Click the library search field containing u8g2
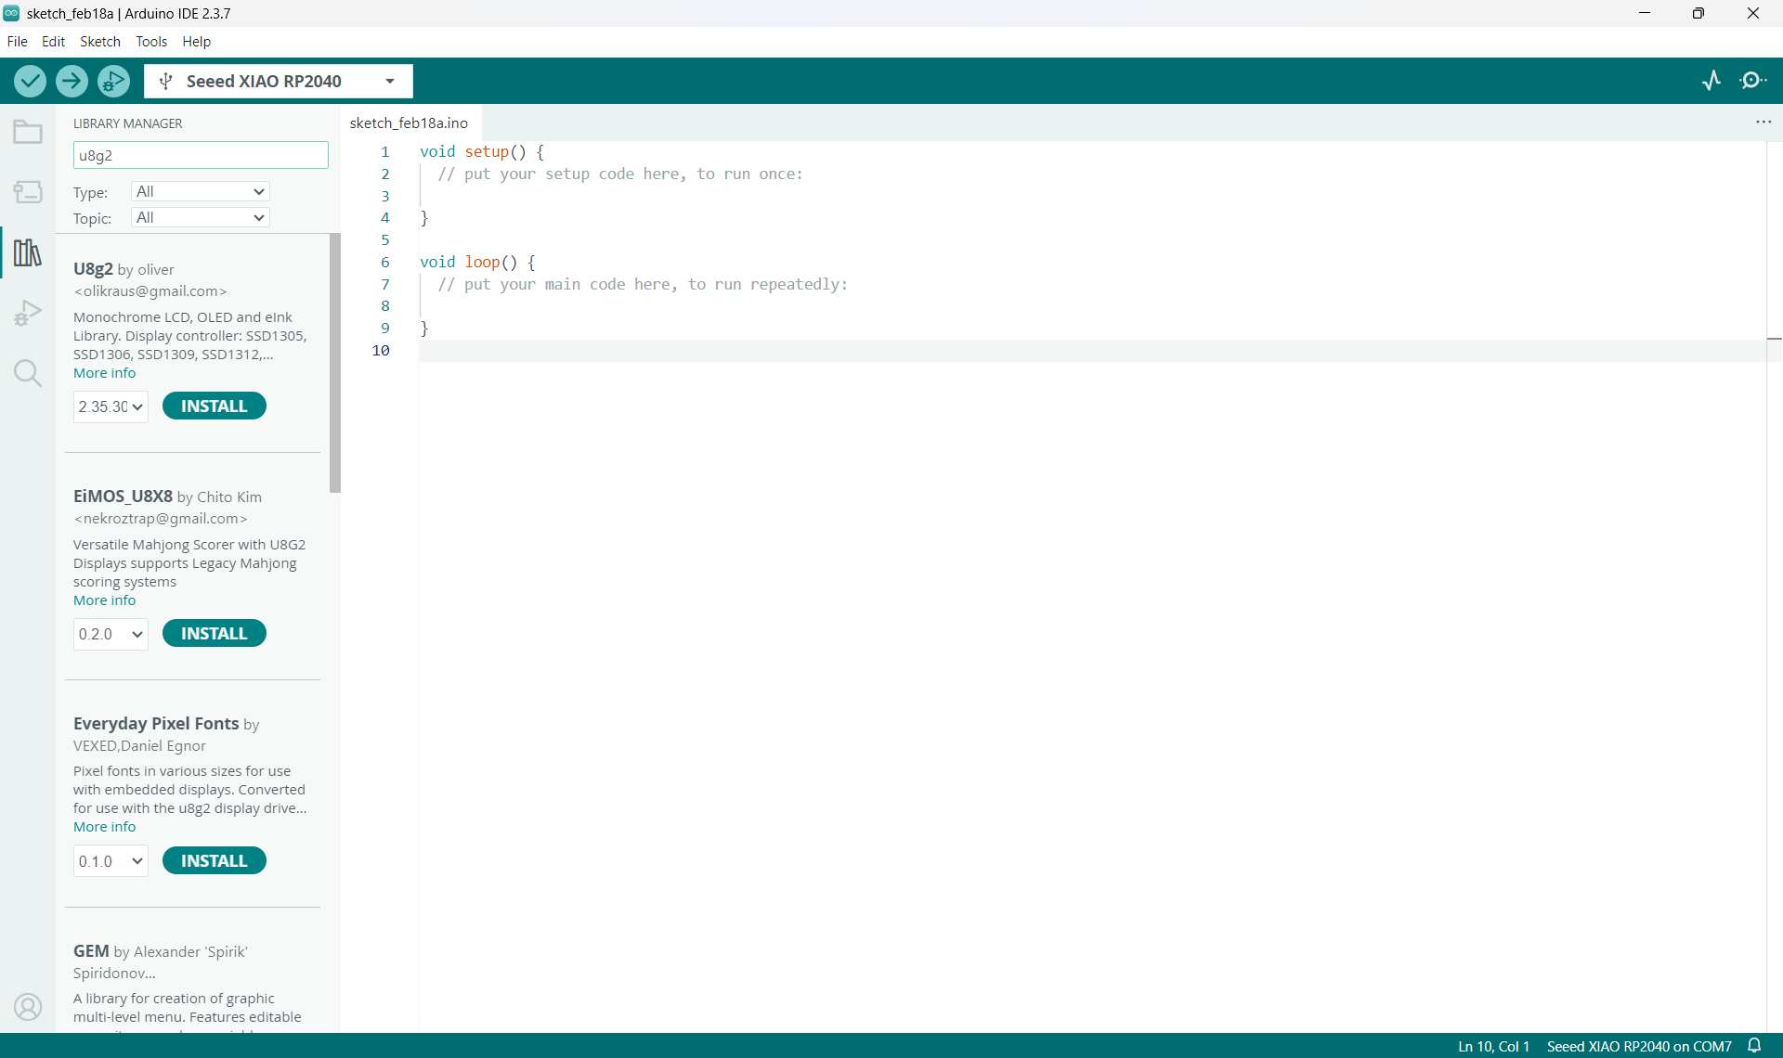1783x1058 pixels. (x=201, y=155)
